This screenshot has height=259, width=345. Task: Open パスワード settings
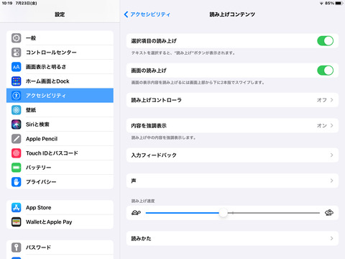point(60,247)
